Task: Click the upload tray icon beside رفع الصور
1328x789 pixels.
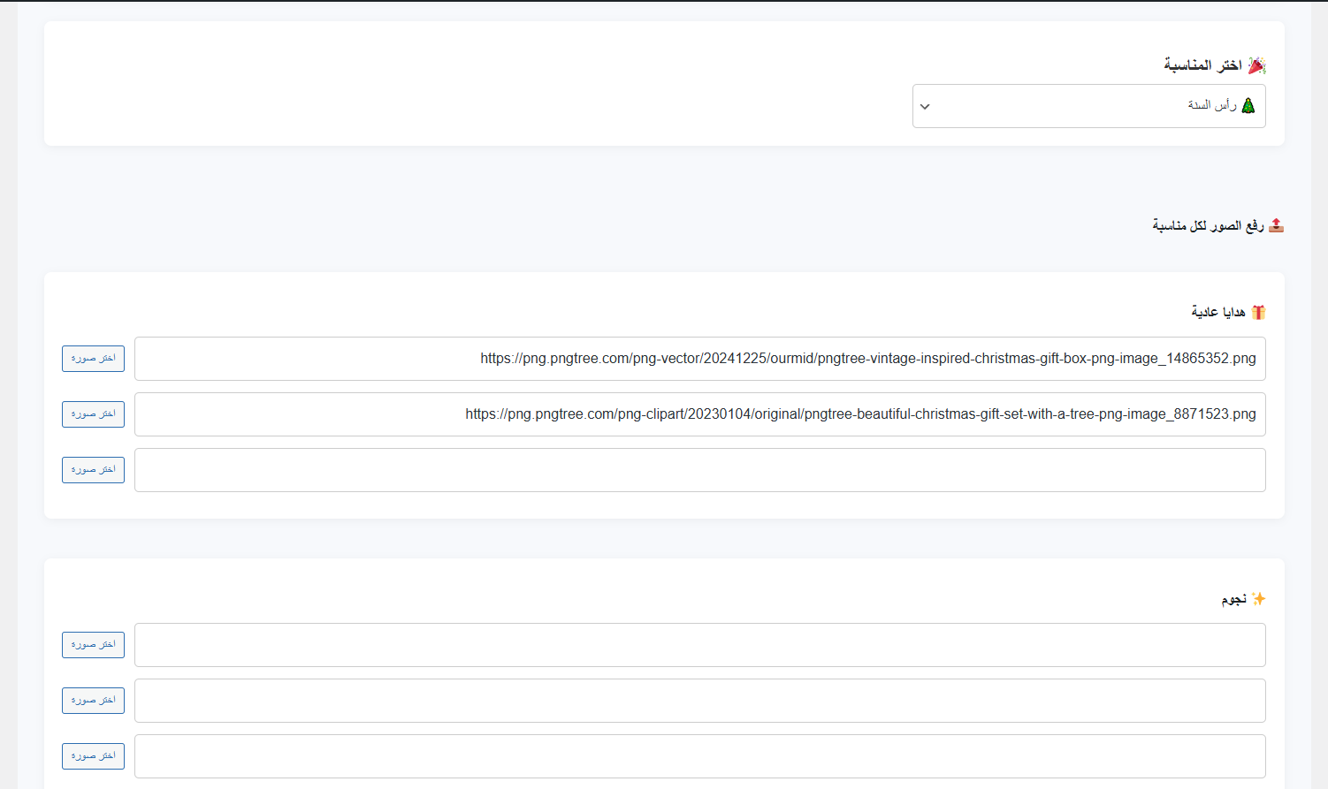Action: pos(1275,226)
